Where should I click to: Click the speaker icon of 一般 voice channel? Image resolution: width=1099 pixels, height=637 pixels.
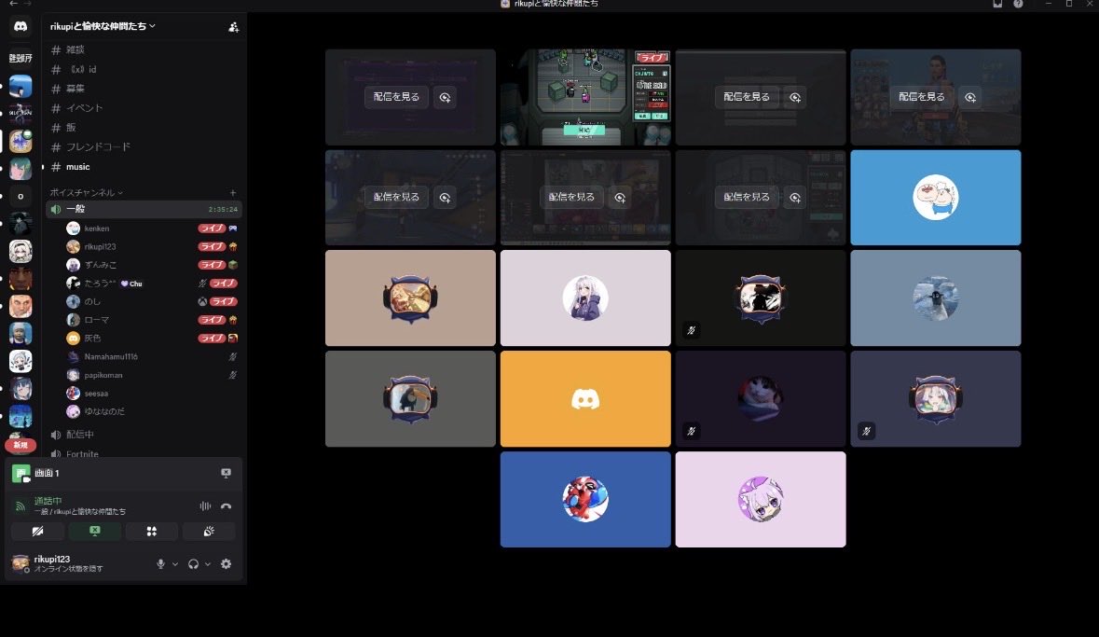tap(56, 209)
